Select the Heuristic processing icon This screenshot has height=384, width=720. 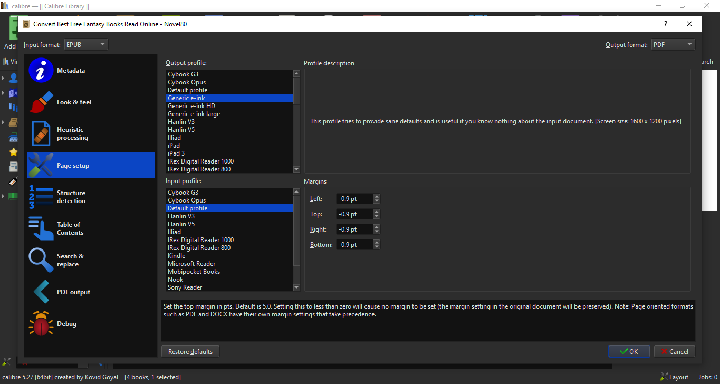click(x=41, y=134)
